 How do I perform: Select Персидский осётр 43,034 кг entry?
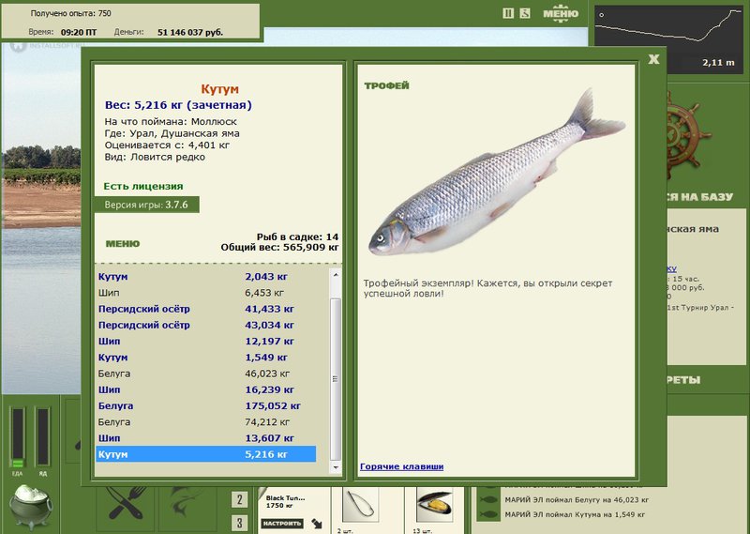point(205,325)
